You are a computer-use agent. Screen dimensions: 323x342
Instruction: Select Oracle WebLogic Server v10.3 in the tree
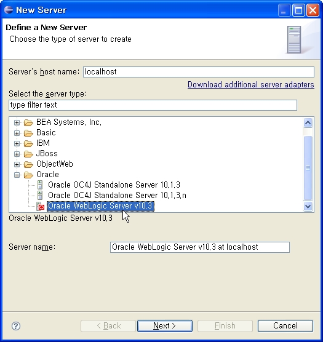(x=100, y=206)
